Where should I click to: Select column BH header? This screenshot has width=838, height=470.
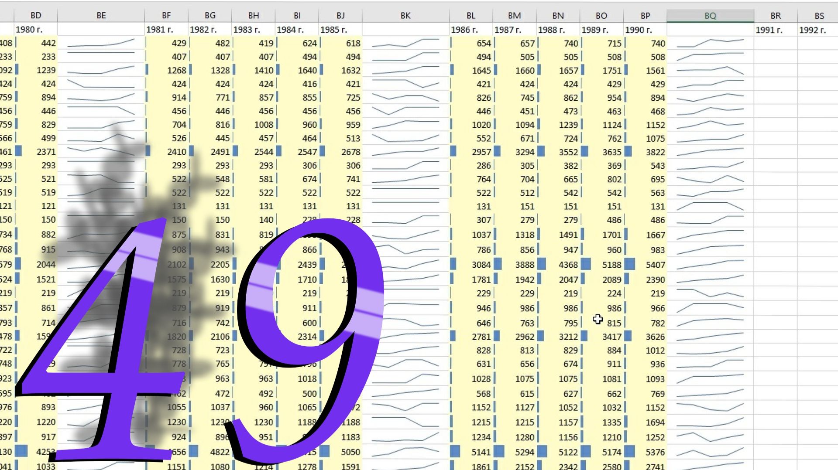254,16
